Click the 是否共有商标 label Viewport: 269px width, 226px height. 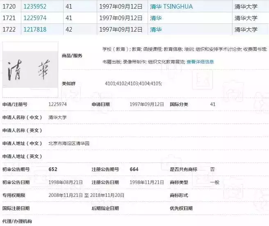coord(184,169)
